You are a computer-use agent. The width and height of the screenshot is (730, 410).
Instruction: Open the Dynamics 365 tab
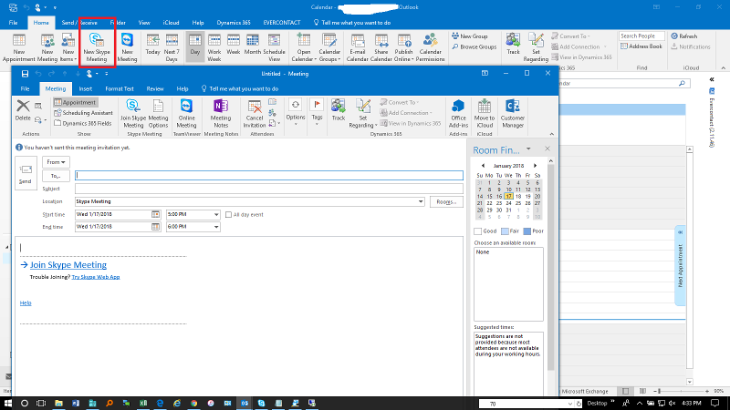coord(234,22)
